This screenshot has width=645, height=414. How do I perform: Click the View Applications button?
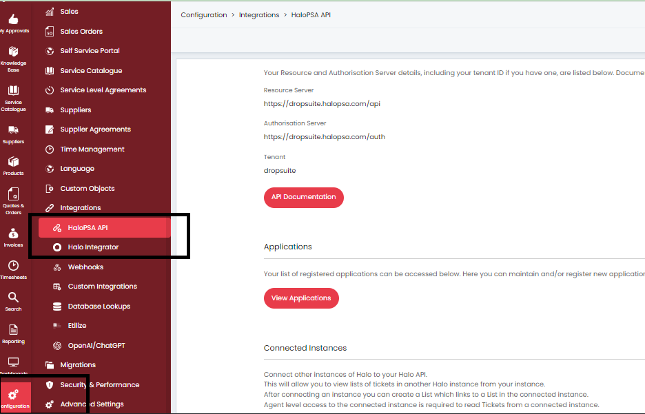tap(301, 298)
